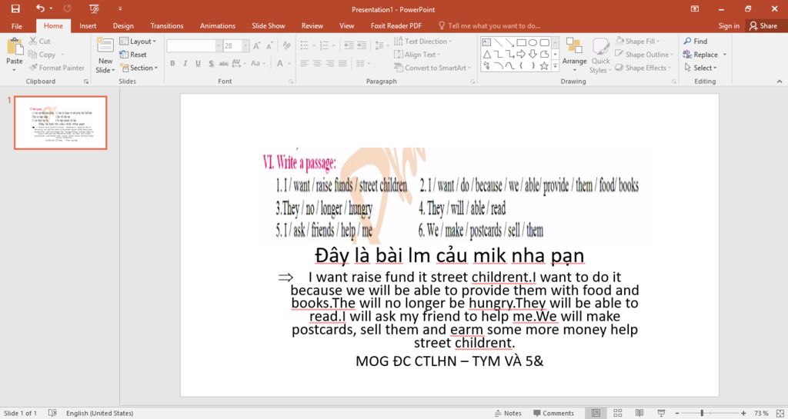Click Increase Font Size icon

pos(257,45)
